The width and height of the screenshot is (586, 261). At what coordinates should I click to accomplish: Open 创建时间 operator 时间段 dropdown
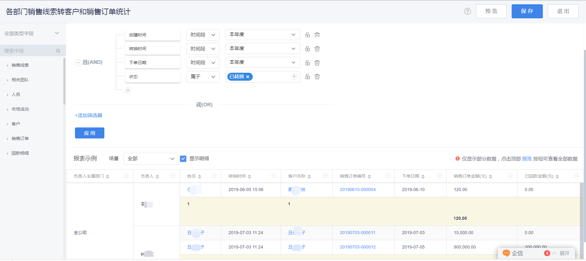[203, 35]
